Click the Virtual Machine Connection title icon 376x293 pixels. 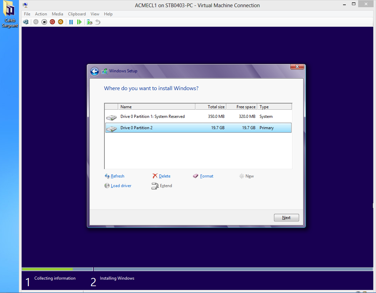(25, 5)
